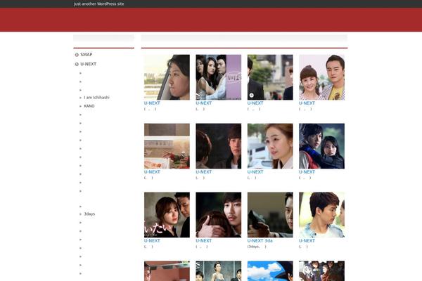Click the circle icon beside U-NEXT in sidebar
The width and height of the screenshot is (422, 281).
[x=77, y=64]
